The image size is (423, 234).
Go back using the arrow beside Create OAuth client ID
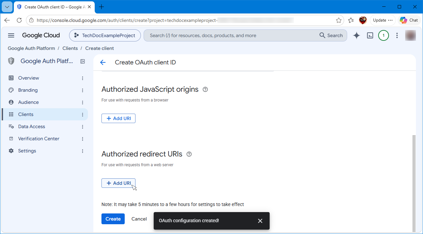[x=103, y=62]
